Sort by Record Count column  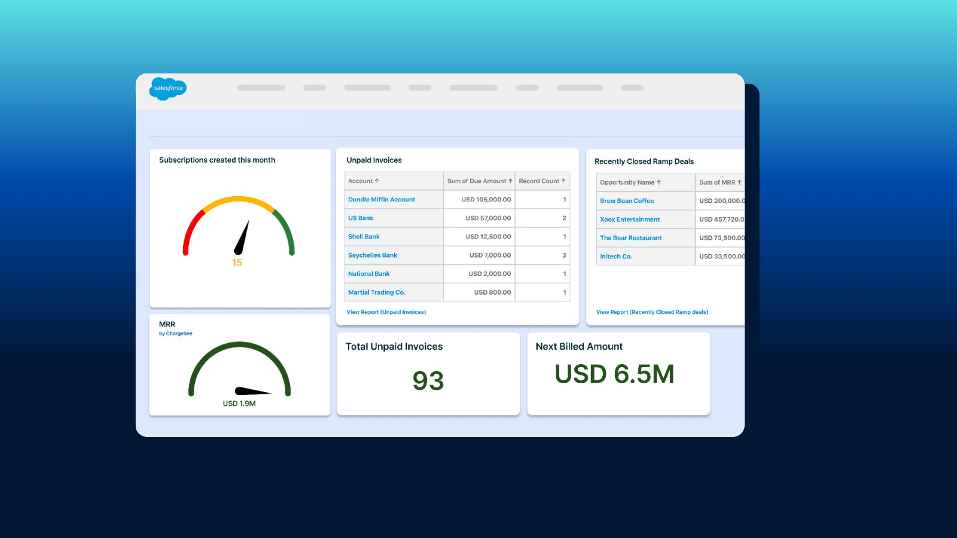click(x=542, y=181)
